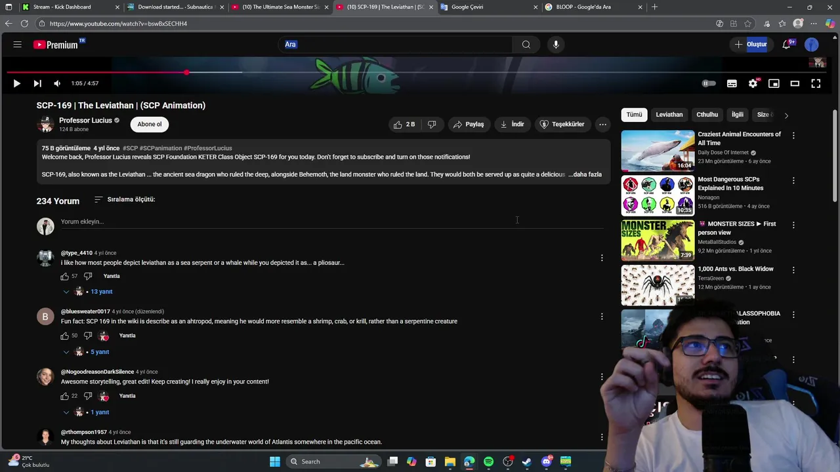Open MONSTER SIZES video title
This screenshot has width=840, height=472.
(736, 228)
